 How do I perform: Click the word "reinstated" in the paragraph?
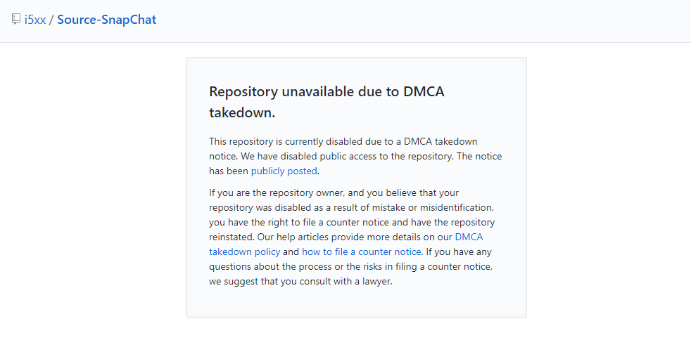click(231, 237)
